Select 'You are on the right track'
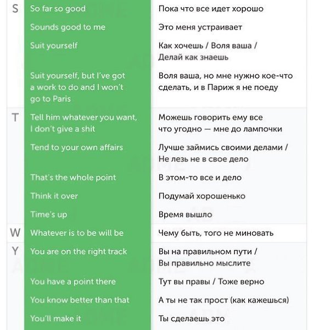The image size is (313, 330). [x=79, y=251]
